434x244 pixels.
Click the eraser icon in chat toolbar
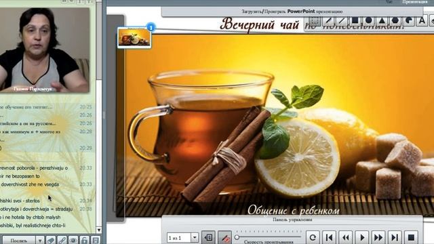(51, 240)
